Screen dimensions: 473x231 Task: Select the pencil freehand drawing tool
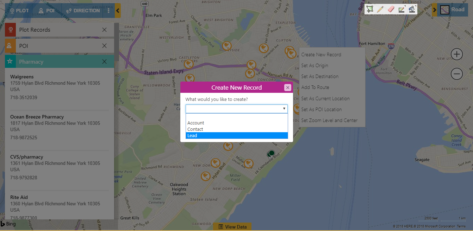click(380, 9)
